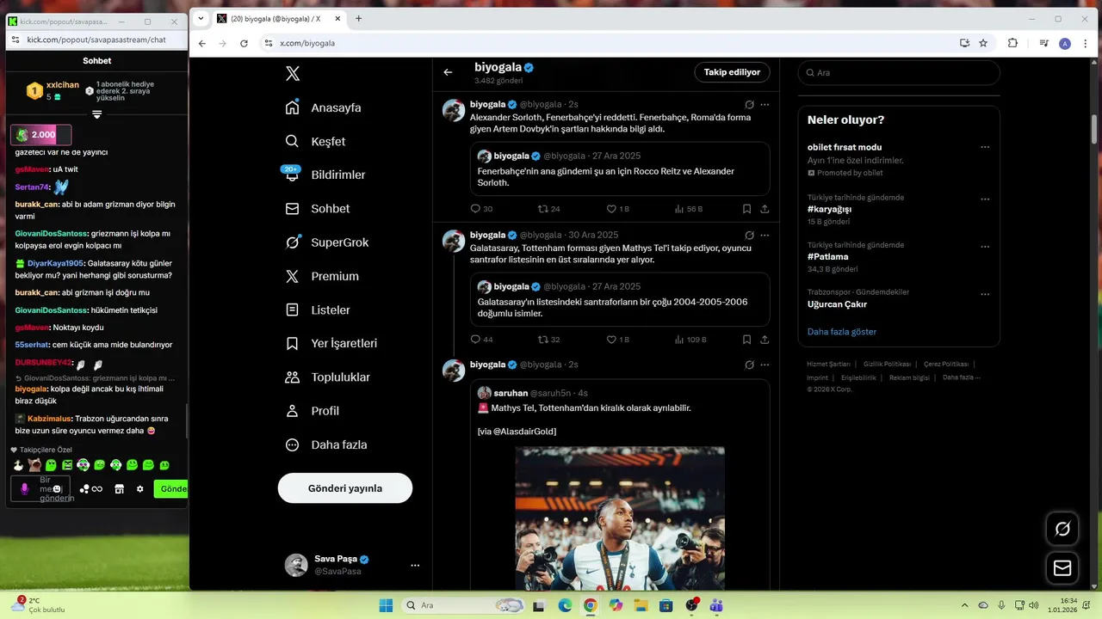
Task: Open floating messages envelope button
Action: coord(1062,568)
